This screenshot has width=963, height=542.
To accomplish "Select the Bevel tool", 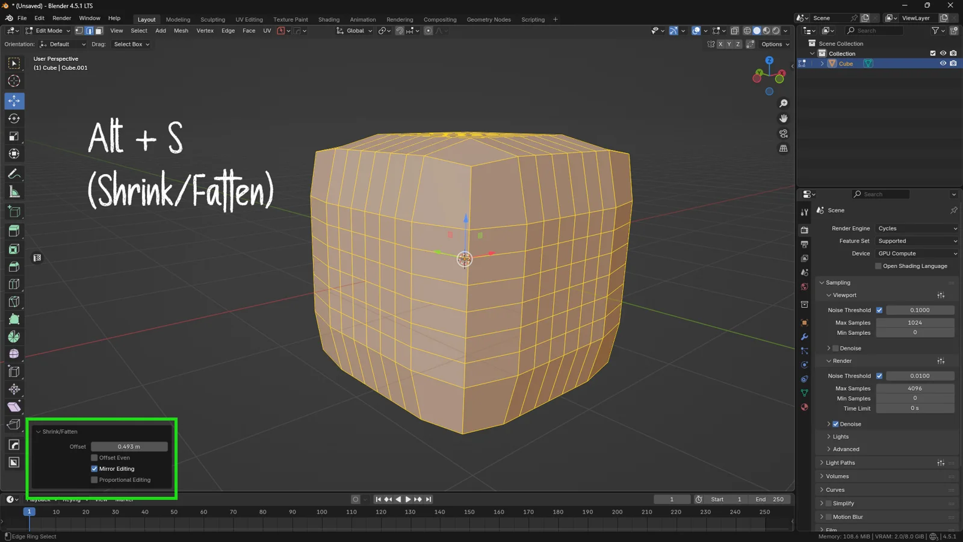I will [14, 266].
